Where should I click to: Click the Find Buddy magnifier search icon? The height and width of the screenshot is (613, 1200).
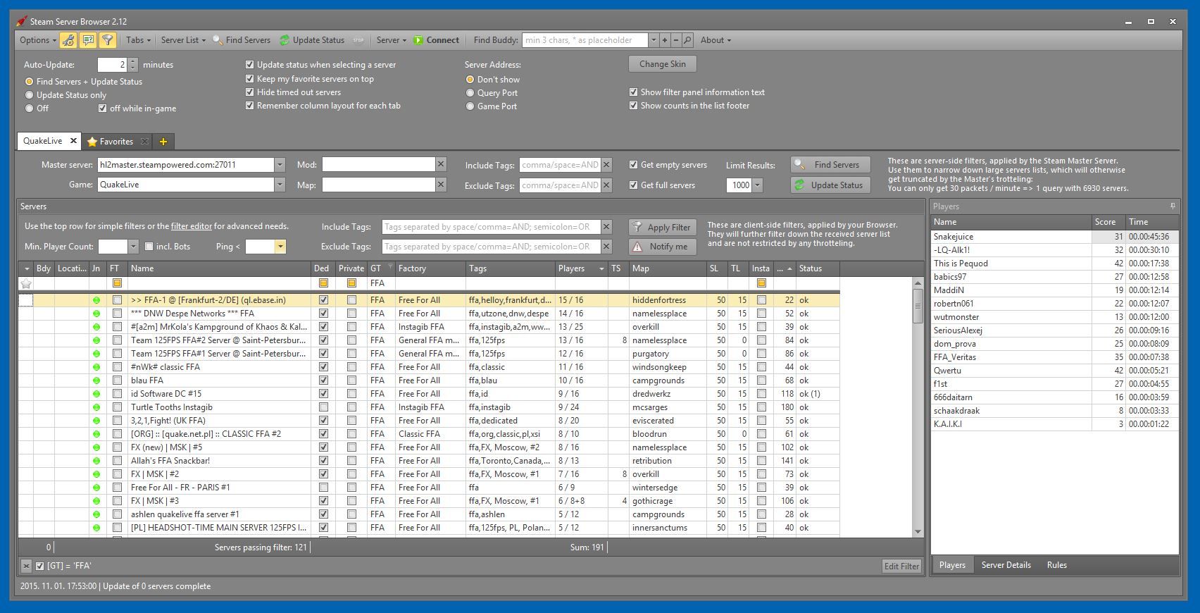[x=687, y=40]
